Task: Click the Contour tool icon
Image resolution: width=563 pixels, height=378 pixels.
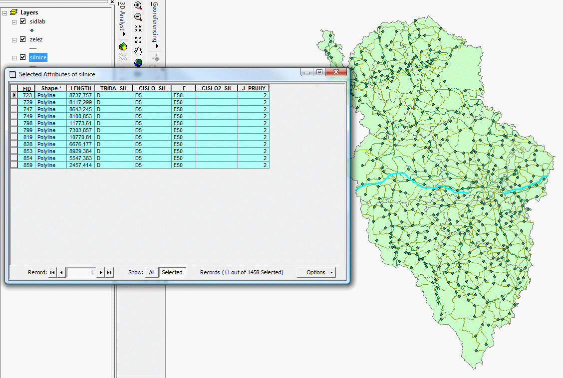Action: tap(123, 57)
